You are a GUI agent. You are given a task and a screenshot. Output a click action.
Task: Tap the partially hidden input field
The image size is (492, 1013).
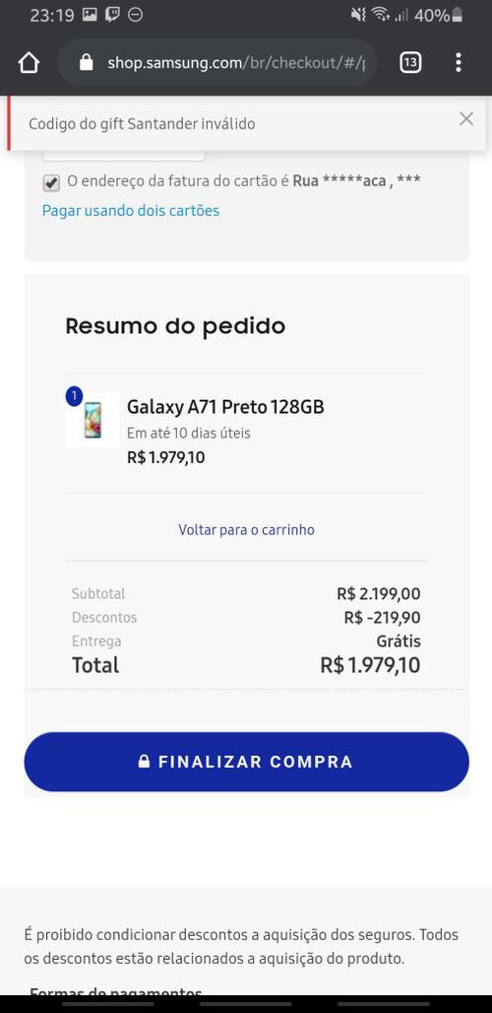pyautogui.click(x=124, y=156)
